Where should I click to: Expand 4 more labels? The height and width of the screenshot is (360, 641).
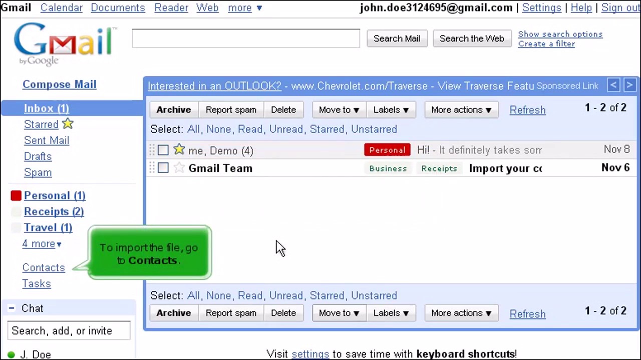click(x=42, y=243)
